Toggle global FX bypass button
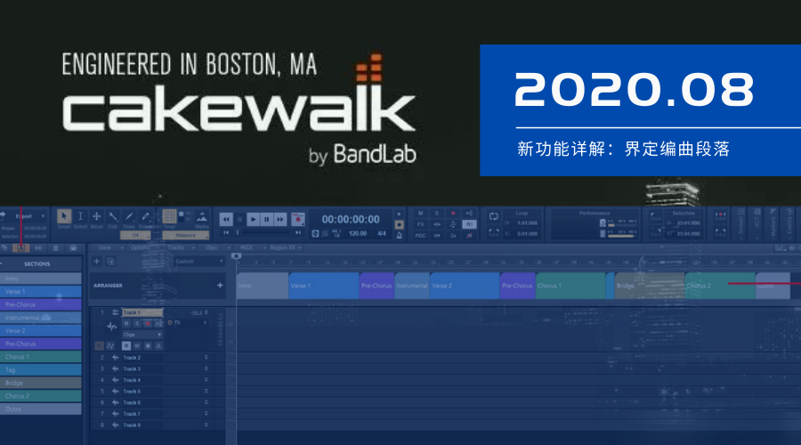Image resolution: width=801 pixels, height=445 pixels. coord(420,224)
